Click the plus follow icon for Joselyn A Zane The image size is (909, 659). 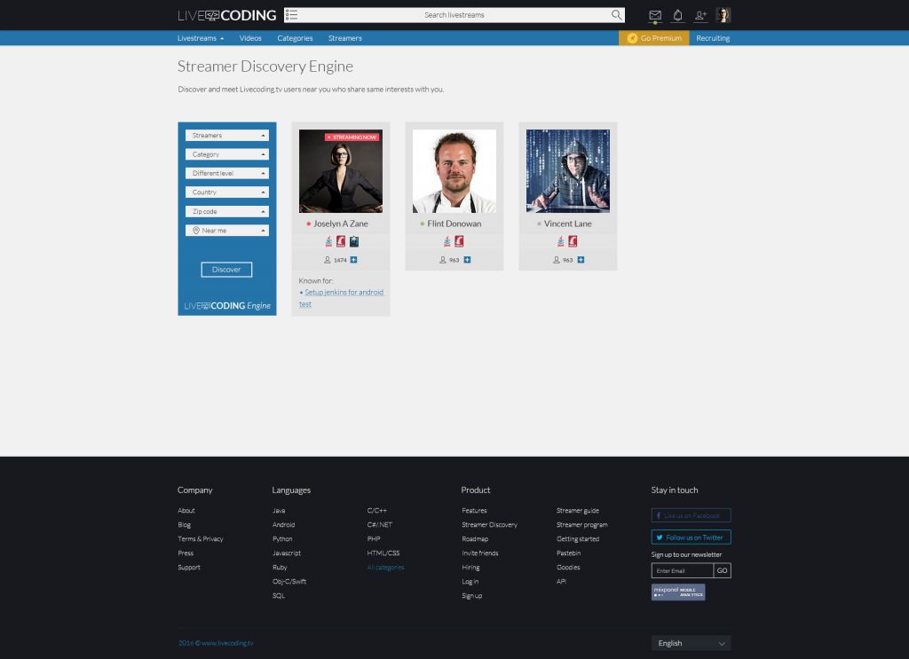[x=353, y=260]
